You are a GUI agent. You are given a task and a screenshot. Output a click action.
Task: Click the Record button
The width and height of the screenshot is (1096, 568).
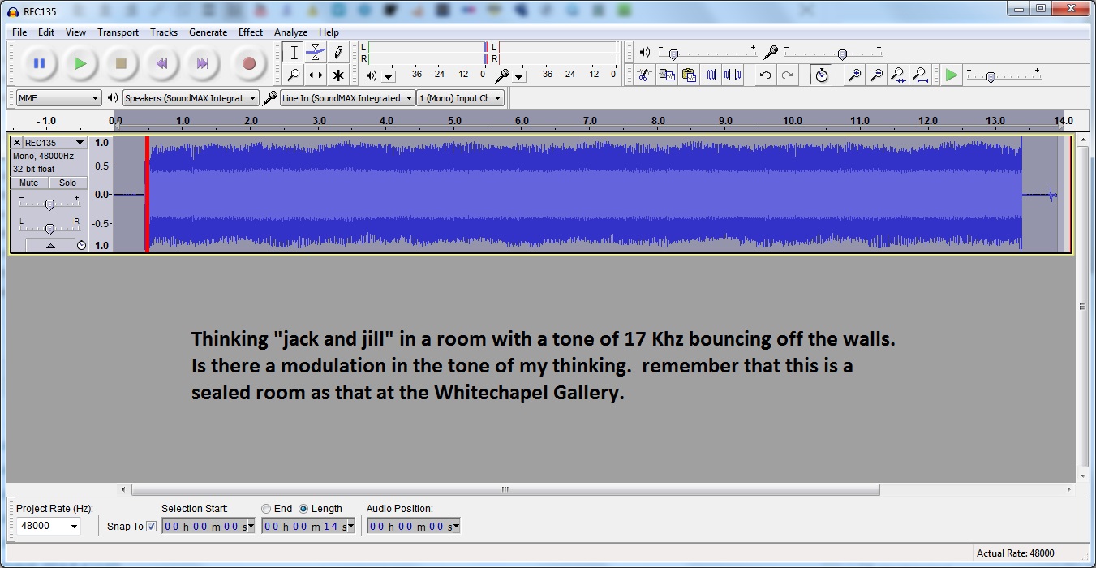pos(248,63)
